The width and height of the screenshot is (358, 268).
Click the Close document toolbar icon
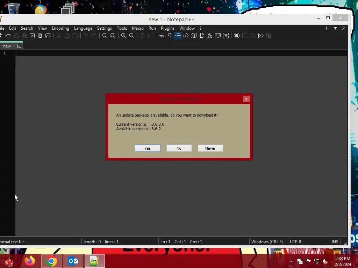click(32, 36)
